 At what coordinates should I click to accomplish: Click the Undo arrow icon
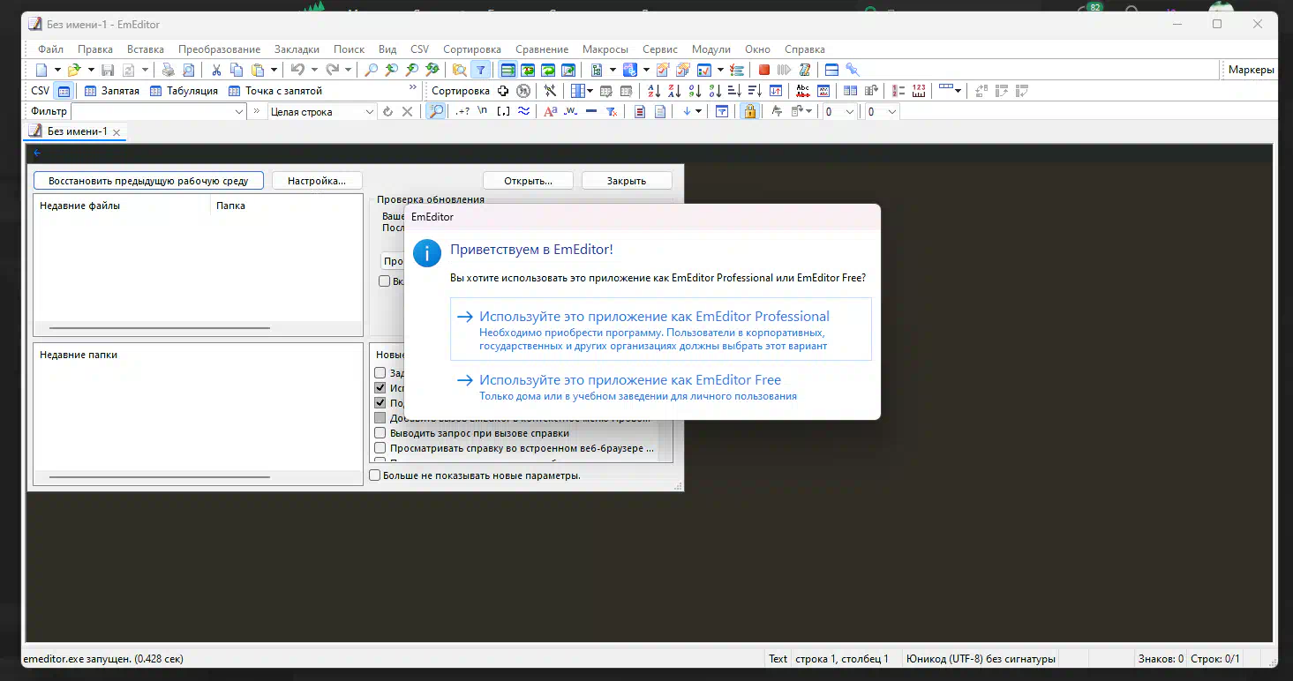click(297, 70)
